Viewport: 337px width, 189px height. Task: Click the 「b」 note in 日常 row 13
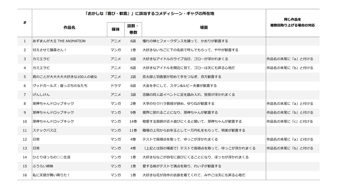pyautogui.click(x=290, y=148)
